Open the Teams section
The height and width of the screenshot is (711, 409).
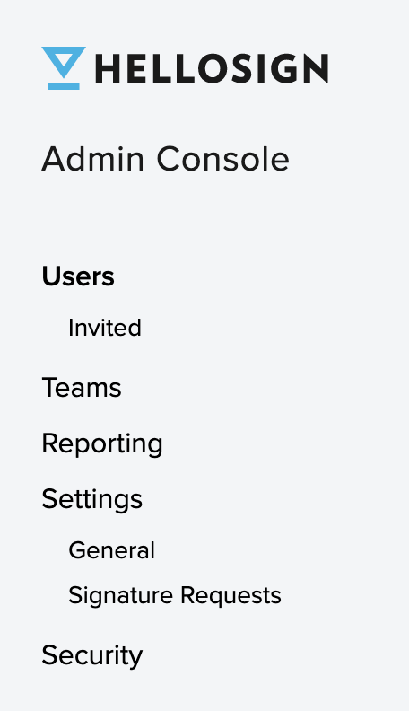tap(82, 388)
